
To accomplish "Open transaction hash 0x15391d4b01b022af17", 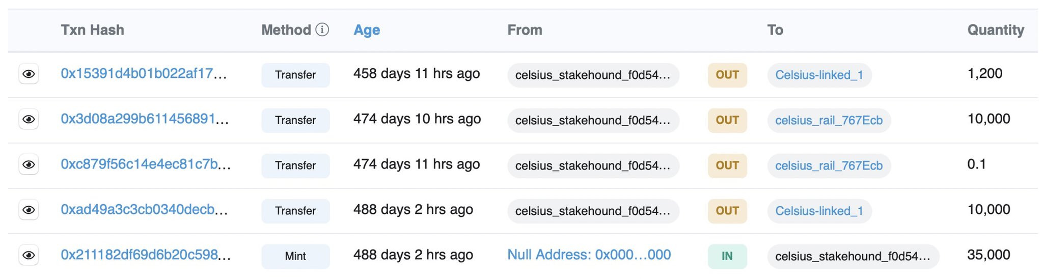I will [x=144, y=74].
